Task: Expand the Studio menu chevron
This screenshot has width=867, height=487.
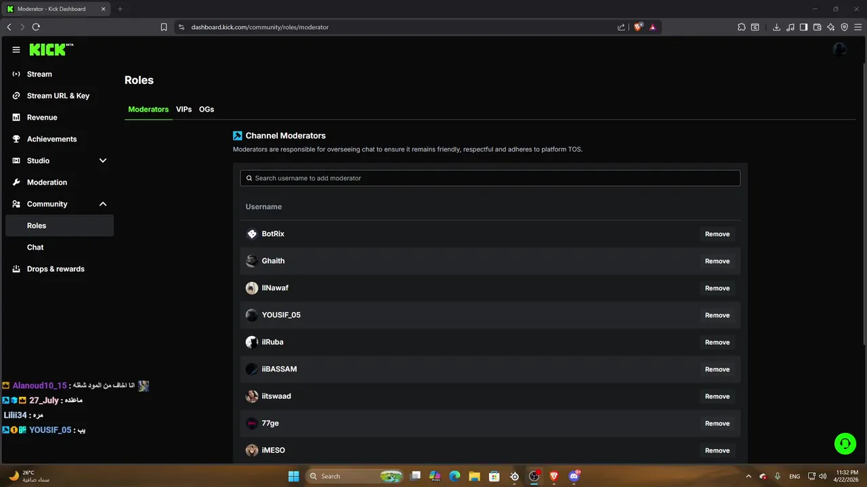Action: tap(103, 161)
